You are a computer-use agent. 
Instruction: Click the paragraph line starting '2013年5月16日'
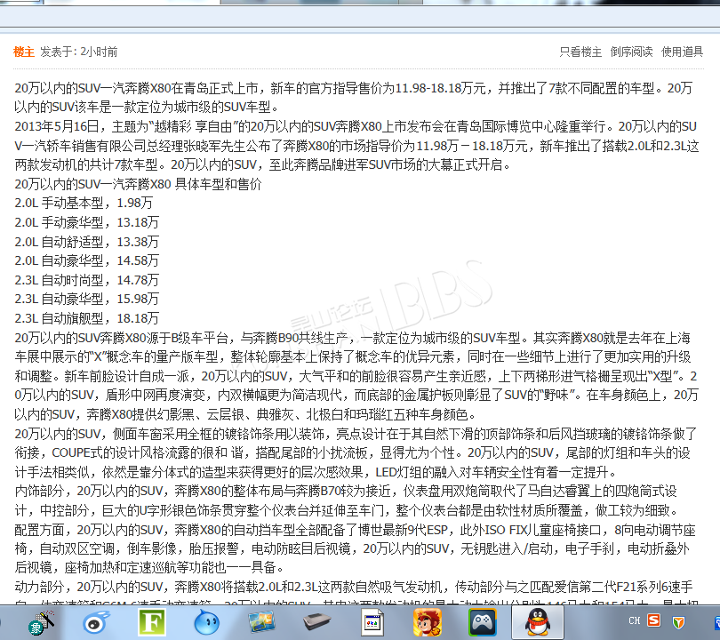click(356, 126)
